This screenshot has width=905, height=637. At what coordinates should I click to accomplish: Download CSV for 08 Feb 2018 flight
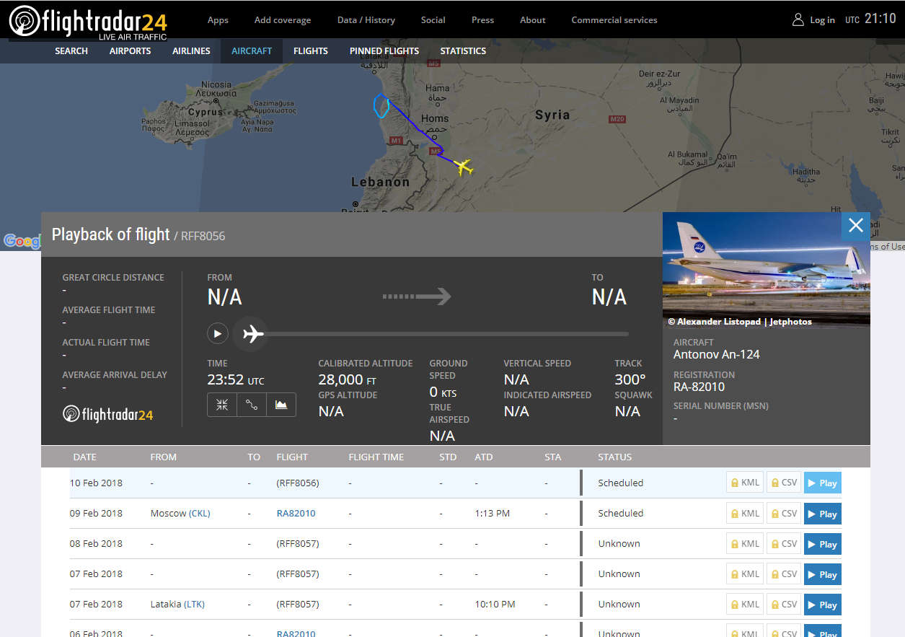tap(784, 544)
